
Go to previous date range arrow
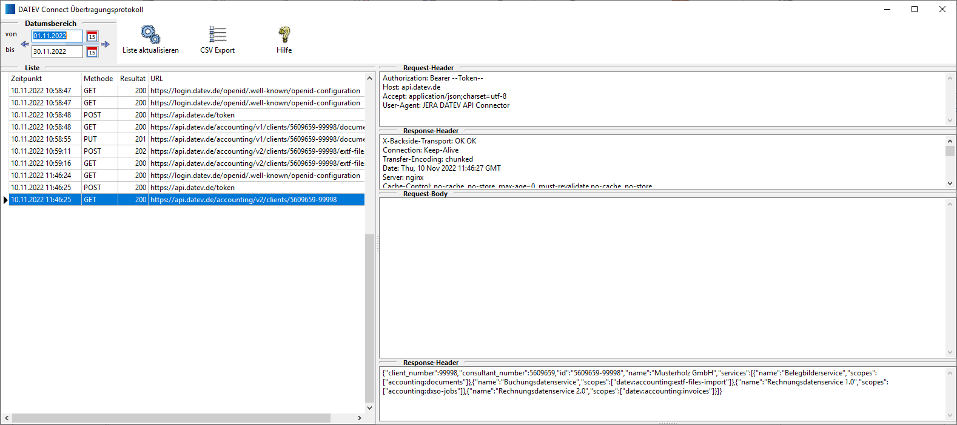pyautogui.click(x=25, y=44)
